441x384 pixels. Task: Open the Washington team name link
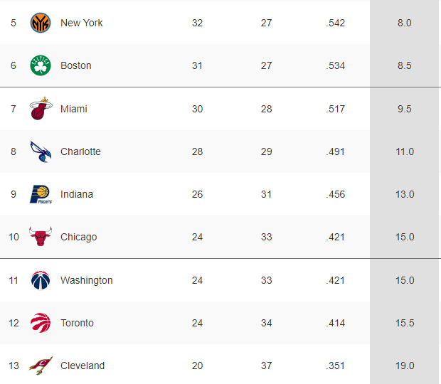(87, 280)
